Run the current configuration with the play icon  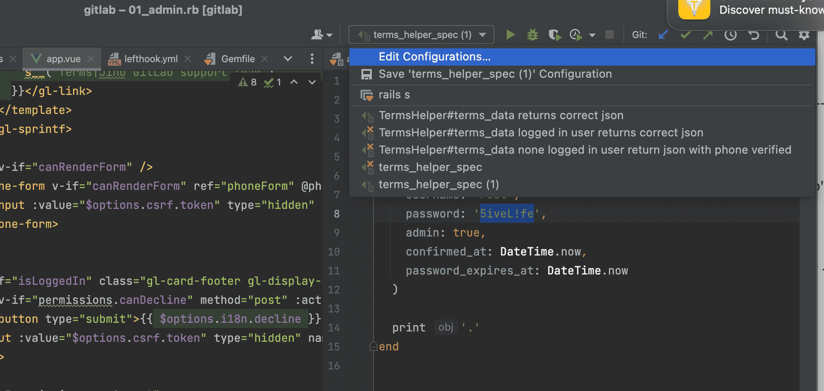pyautogui.click(x=510, y=35)
